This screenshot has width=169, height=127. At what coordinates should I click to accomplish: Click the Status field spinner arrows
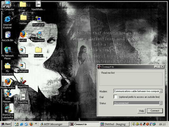161,103
